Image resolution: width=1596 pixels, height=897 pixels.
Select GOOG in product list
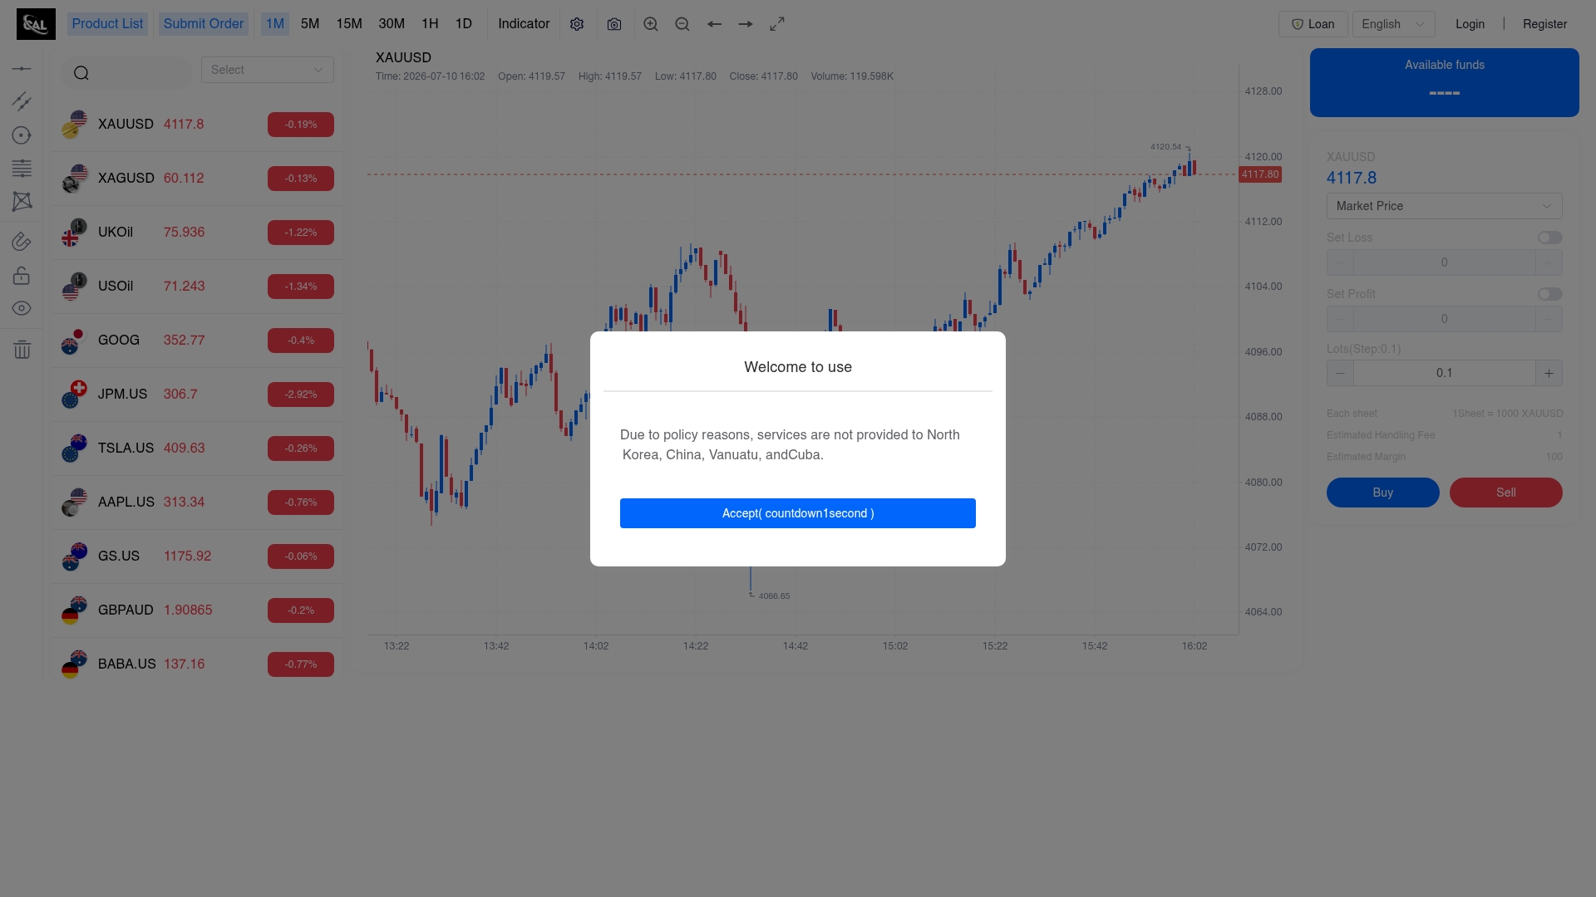coord(197,341)
